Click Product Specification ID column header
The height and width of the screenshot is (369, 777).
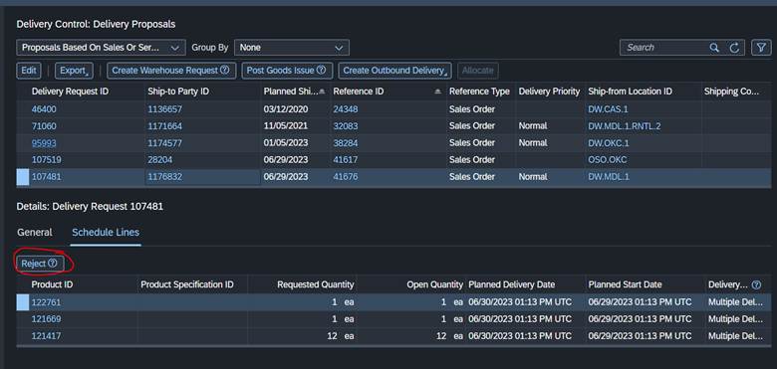coord(187,284)
